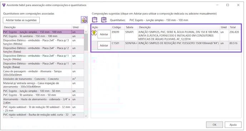The image size is (246, 131).
Task: Select PVC Esgoto Junção simples 100 mm - 50 mm
Action: tap(44, 91)
